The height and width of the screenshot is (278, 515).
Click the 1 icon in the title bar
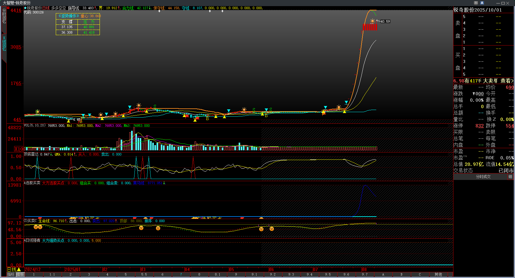tap(476, 3)
